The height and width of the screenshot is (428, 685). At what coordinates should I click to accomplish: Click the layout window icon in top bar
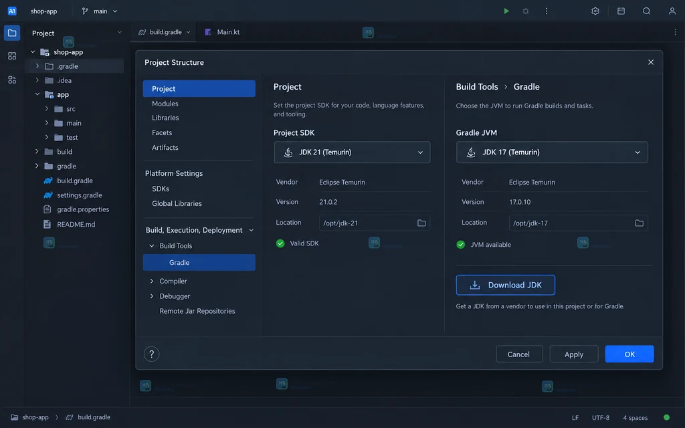coord(621,11)
